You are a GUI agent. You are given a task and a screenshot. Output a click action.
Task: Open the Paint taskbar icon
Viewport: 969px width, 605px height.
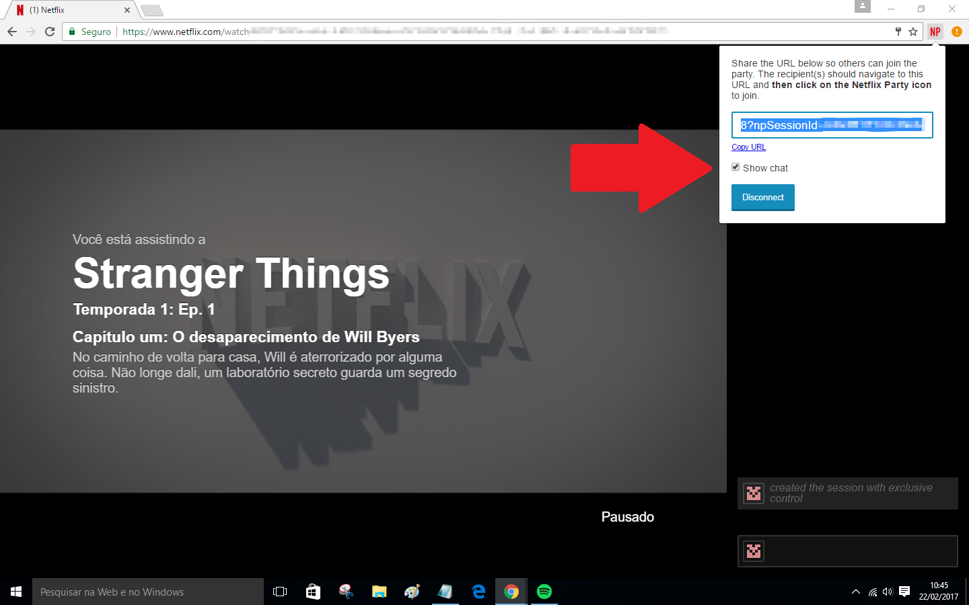click(x=412, y=592)
